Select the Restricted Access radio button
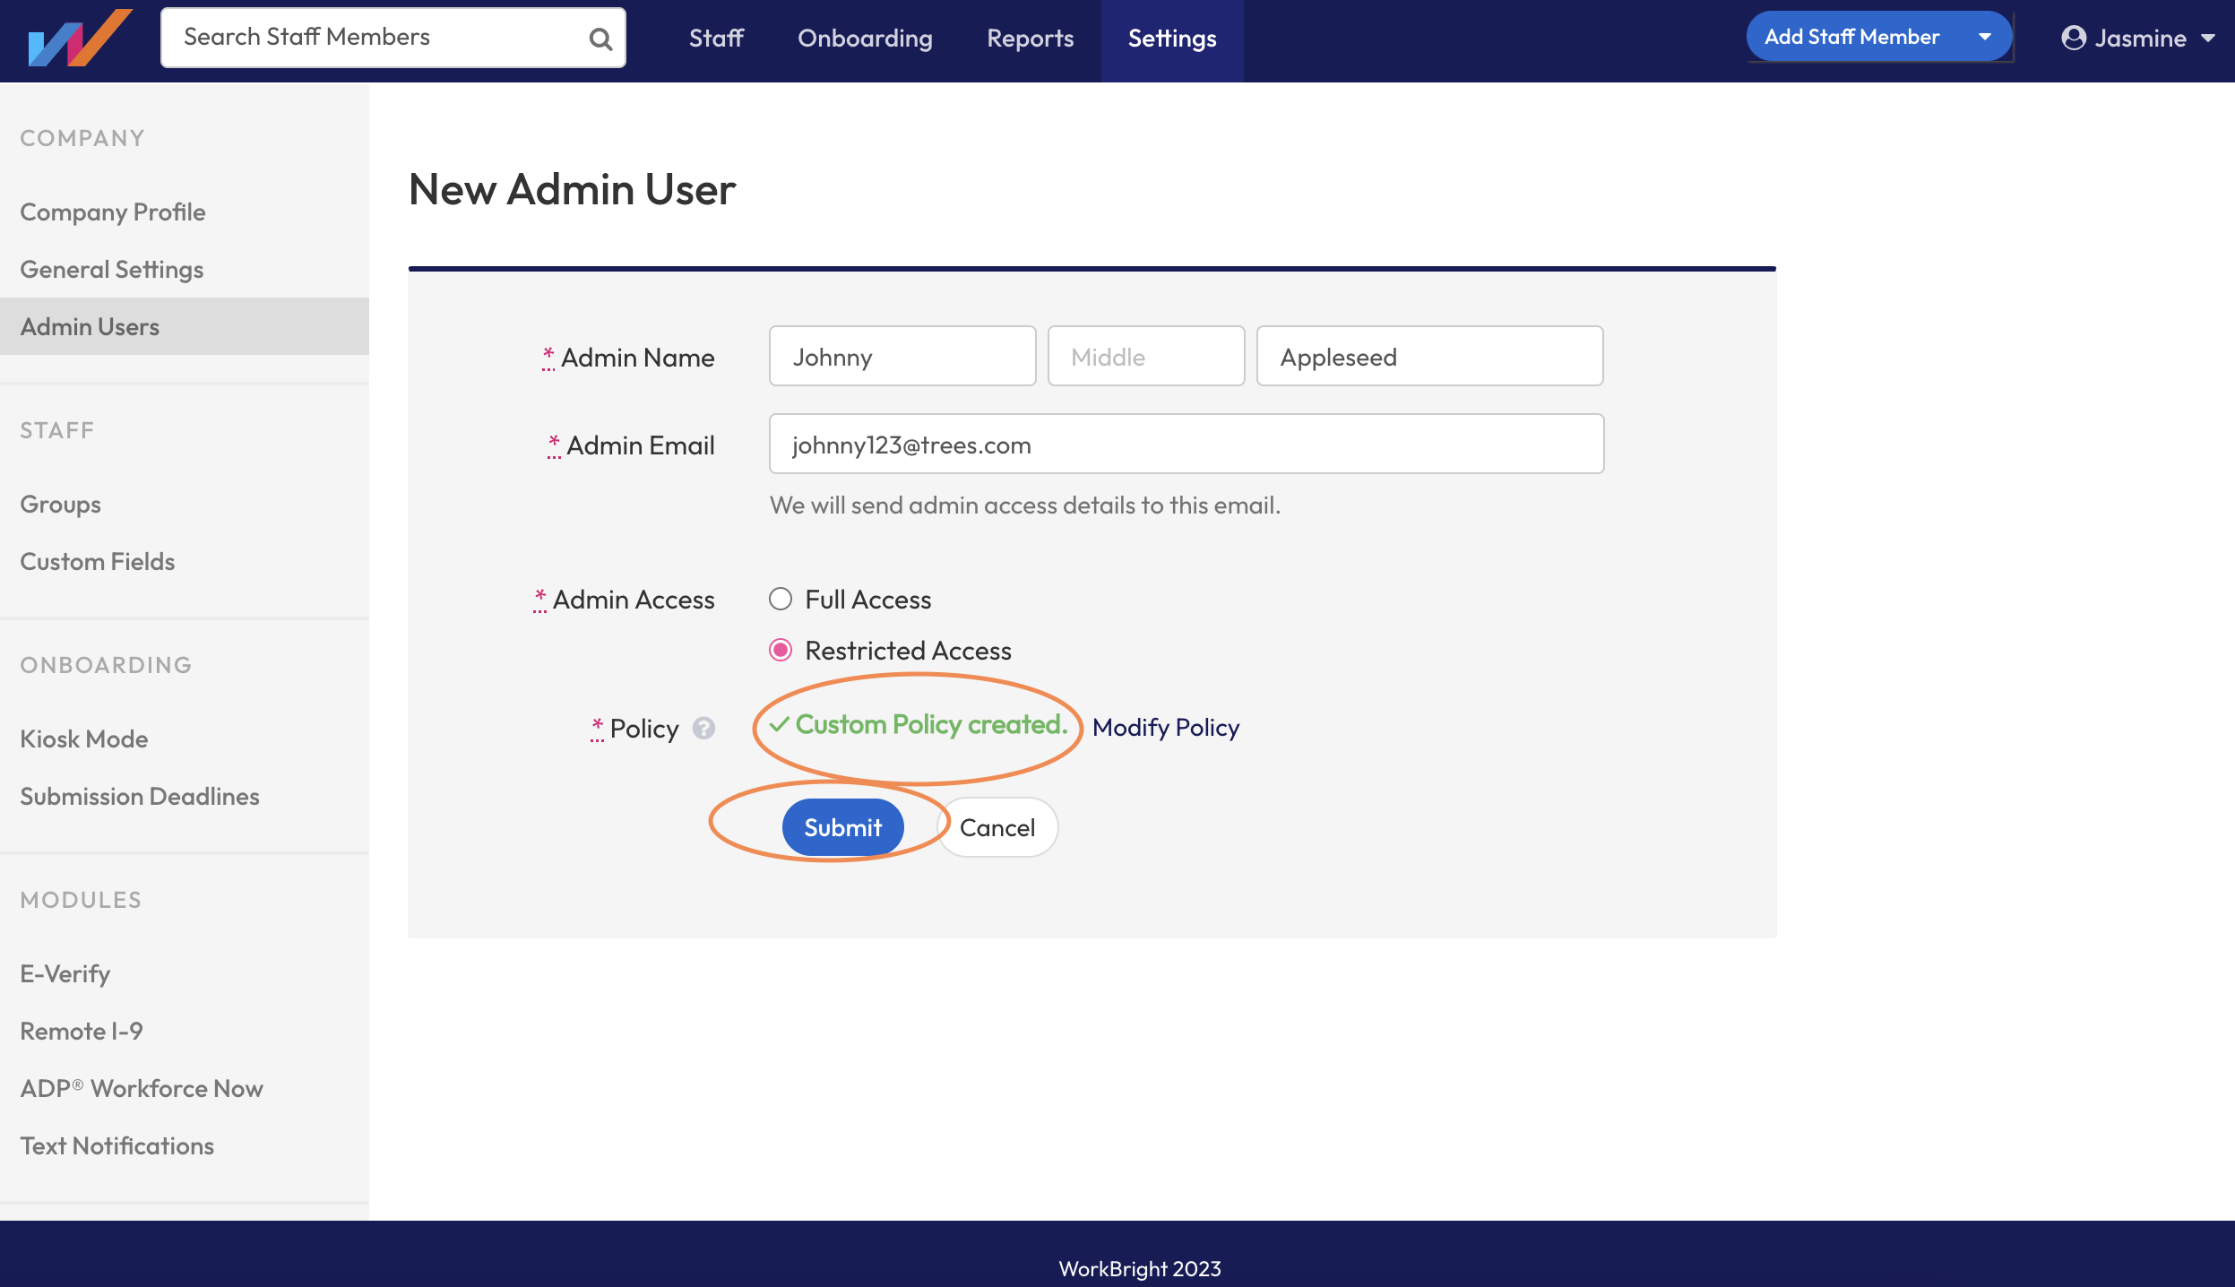 [x=781, y=650]
